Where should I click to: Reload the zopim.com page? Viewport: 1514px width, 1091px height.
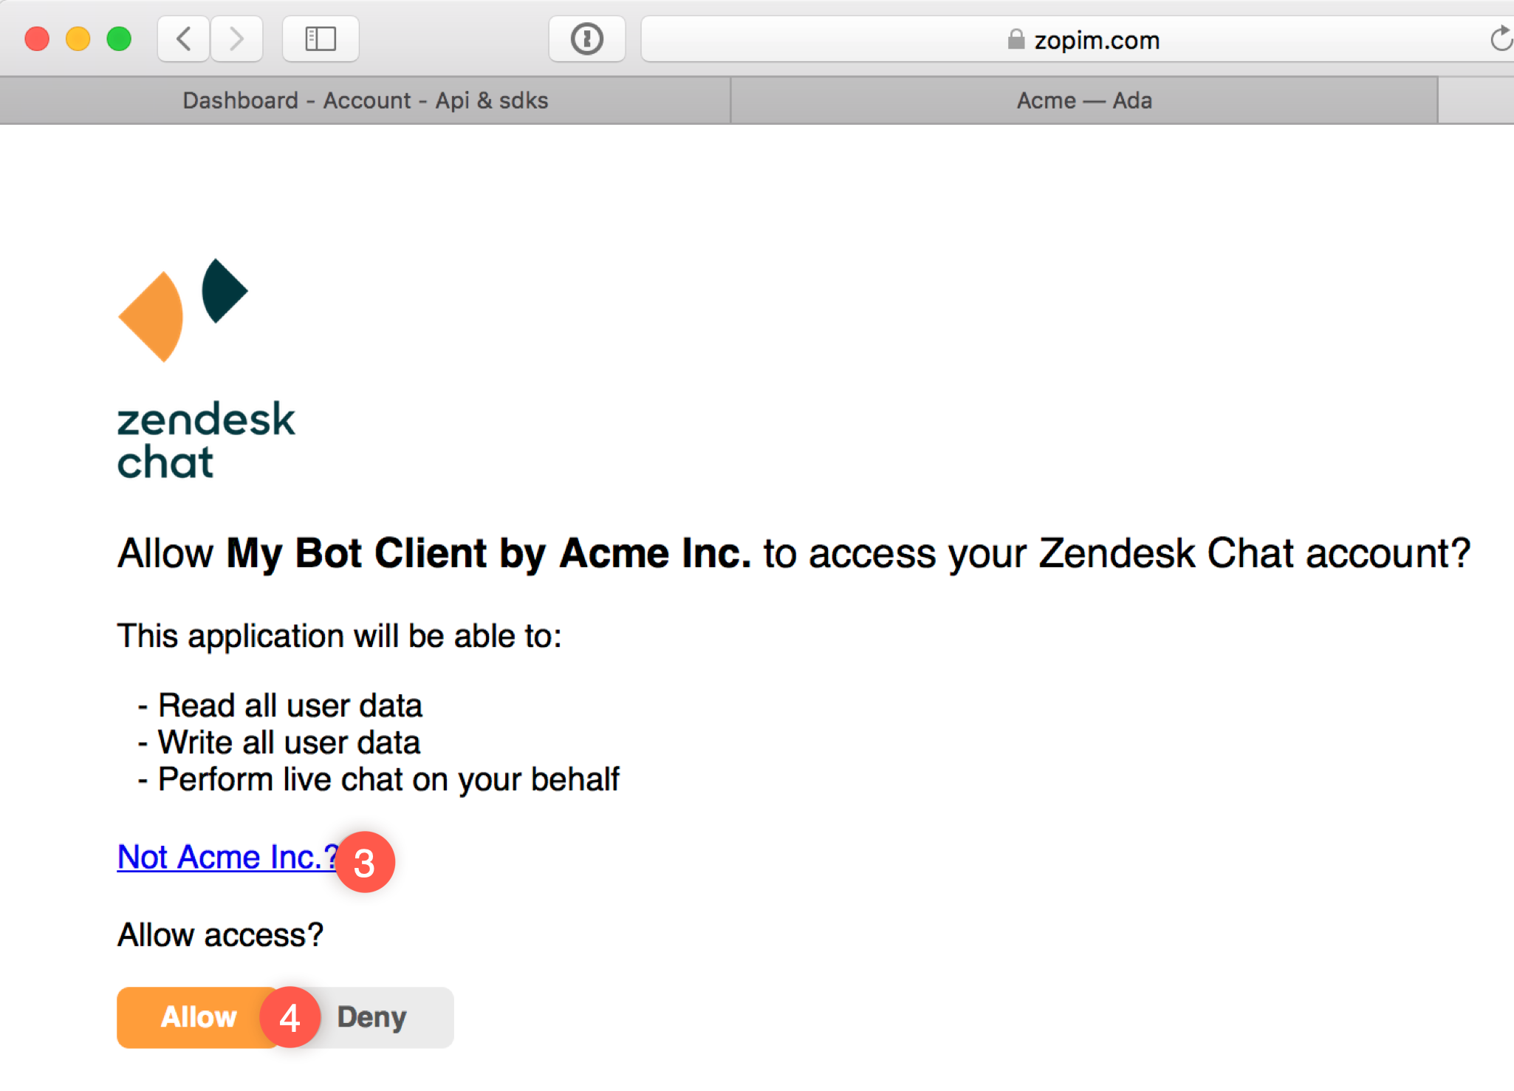[x=1499, y=38]
